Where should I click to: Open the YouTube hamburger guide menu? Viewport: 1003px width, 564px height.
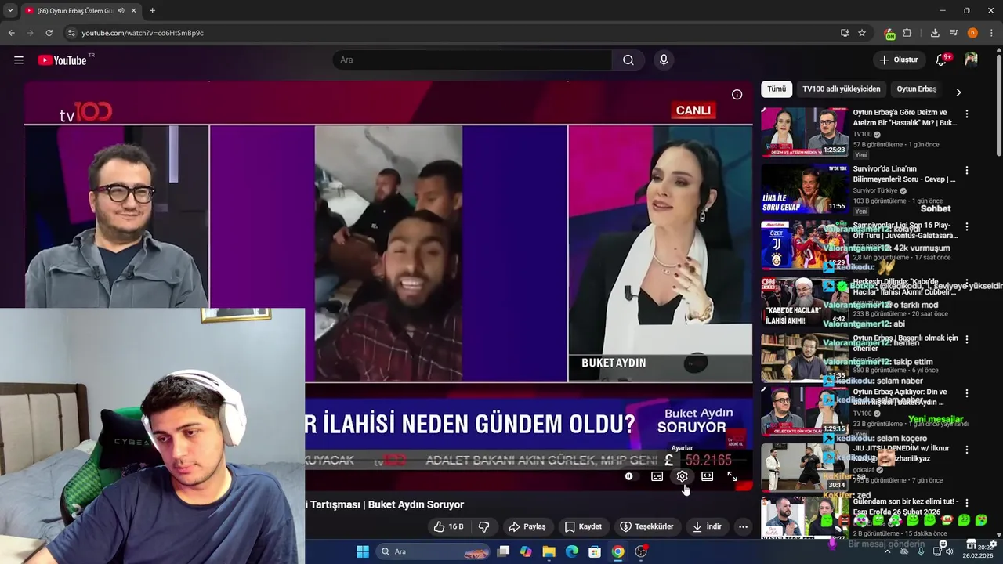pyautogui.click(x=18, y=60)
